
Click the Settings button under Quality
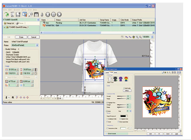[x=127, y=91]
